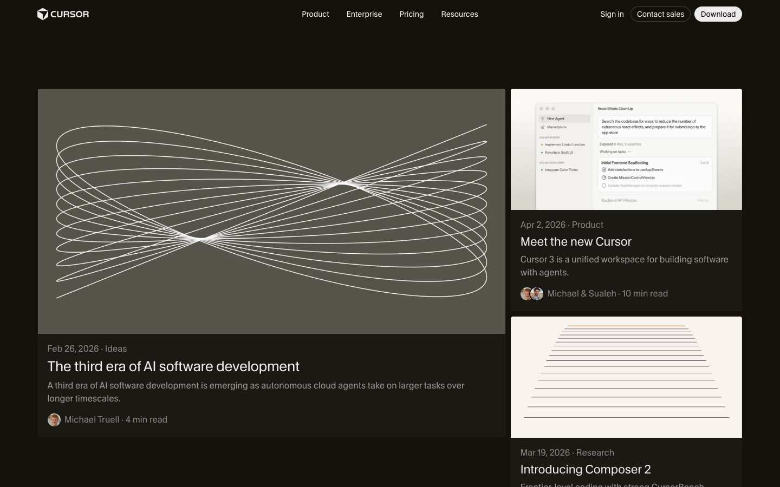
Task: Open the Introducing Composer 2 article thumbnail
Action: [626, 377]
